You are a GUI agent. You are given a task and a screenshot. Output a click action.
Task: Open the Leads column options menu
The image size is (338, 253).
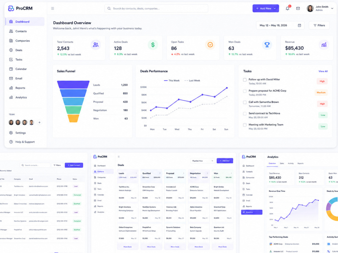pyautogui.click(x=136, y=173)
